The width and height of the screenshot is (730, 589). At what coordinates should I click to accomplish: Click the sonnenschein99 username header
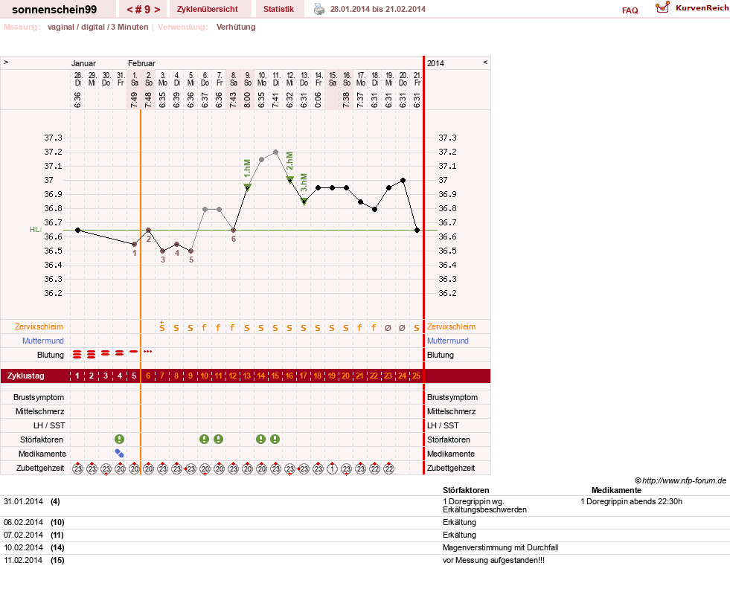(x=54, y=10)
